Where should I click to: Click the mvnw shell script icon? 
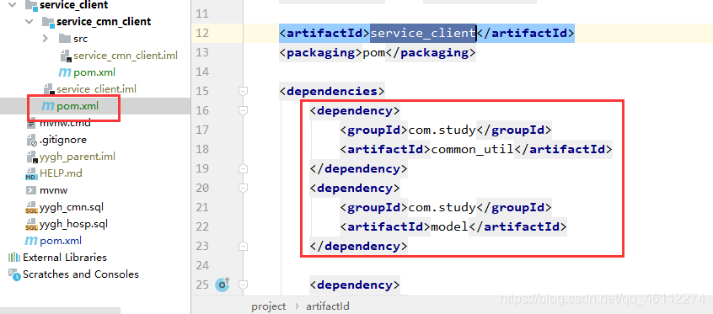pos(31,190)
